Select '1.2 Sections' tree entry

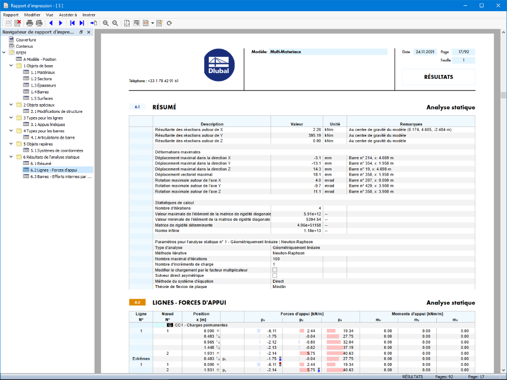tap(41, 79)
